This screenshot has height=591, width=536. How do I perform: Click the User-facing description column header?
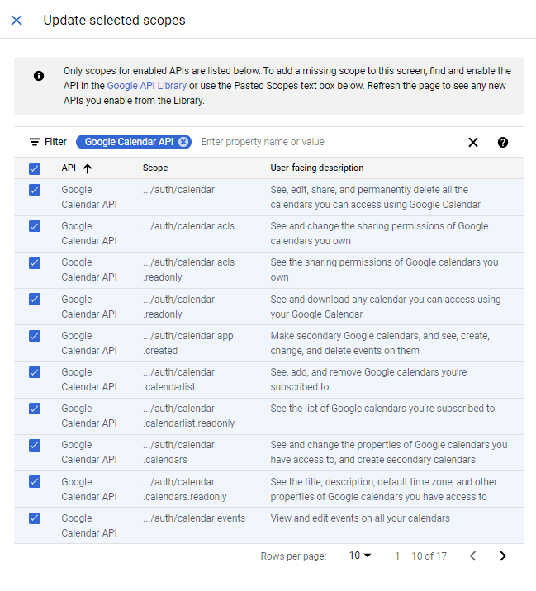pos(317,168)
